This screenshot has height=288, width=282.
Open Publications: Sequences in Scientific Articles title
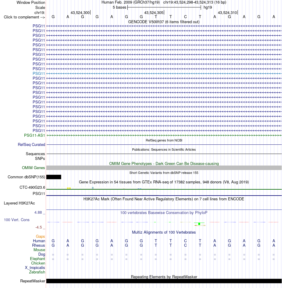(x=164, y=149)
